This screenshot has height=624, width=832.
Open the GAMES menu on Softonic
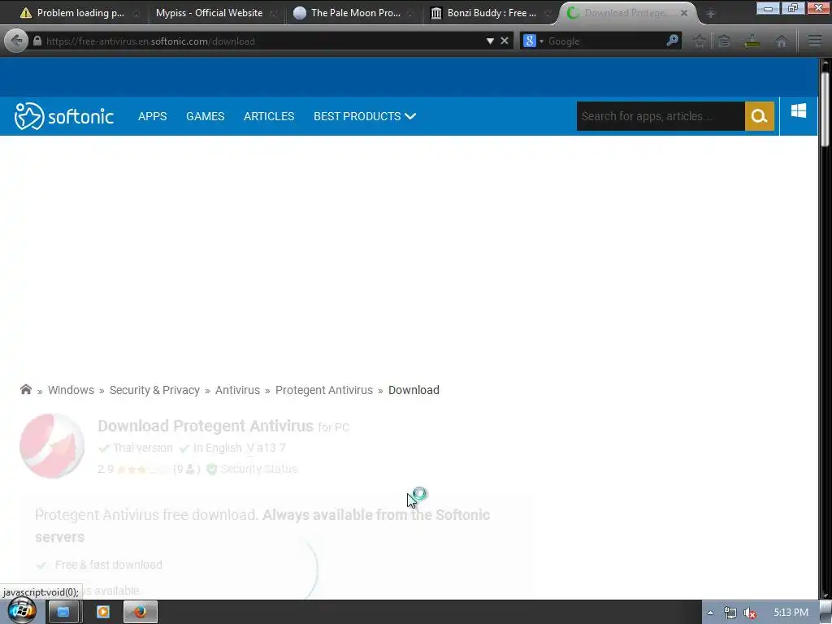point(206,116)
